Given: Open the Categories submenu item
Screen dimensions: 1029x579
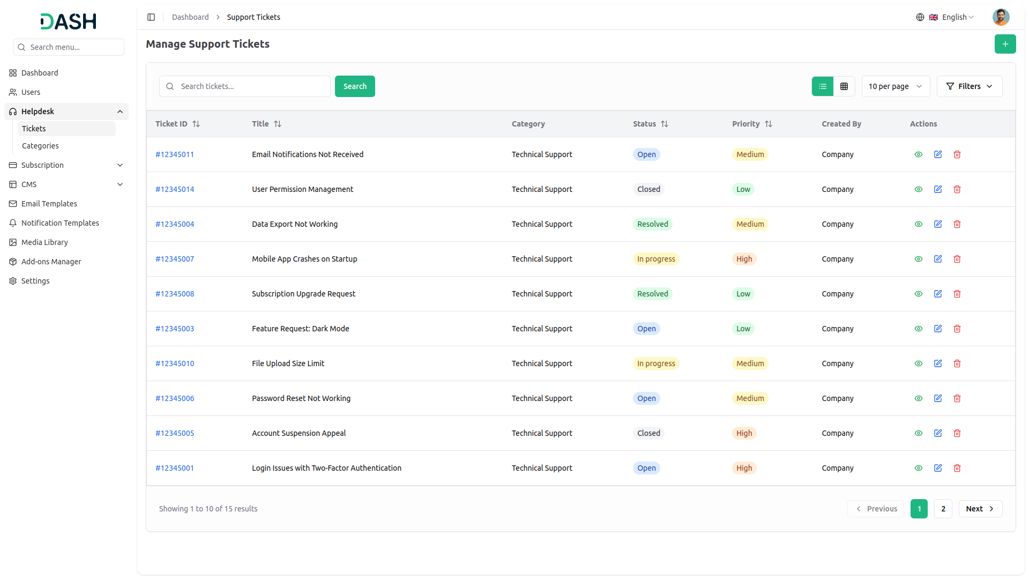Looking at the screenshot, I should click(40, 146).
